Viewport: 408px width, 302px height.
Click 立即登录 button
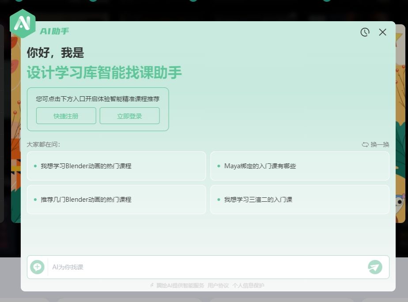coord(129,116)
